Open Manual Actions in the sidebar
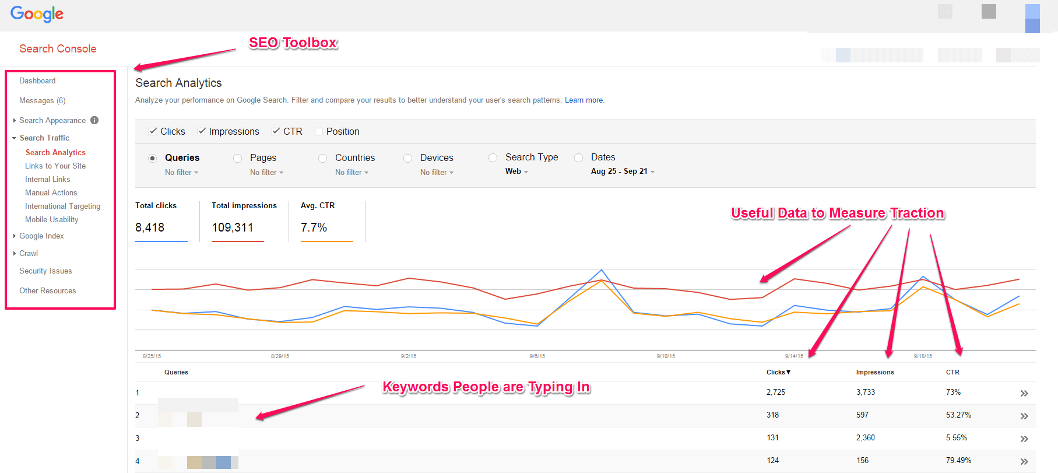 pos(51,192)
